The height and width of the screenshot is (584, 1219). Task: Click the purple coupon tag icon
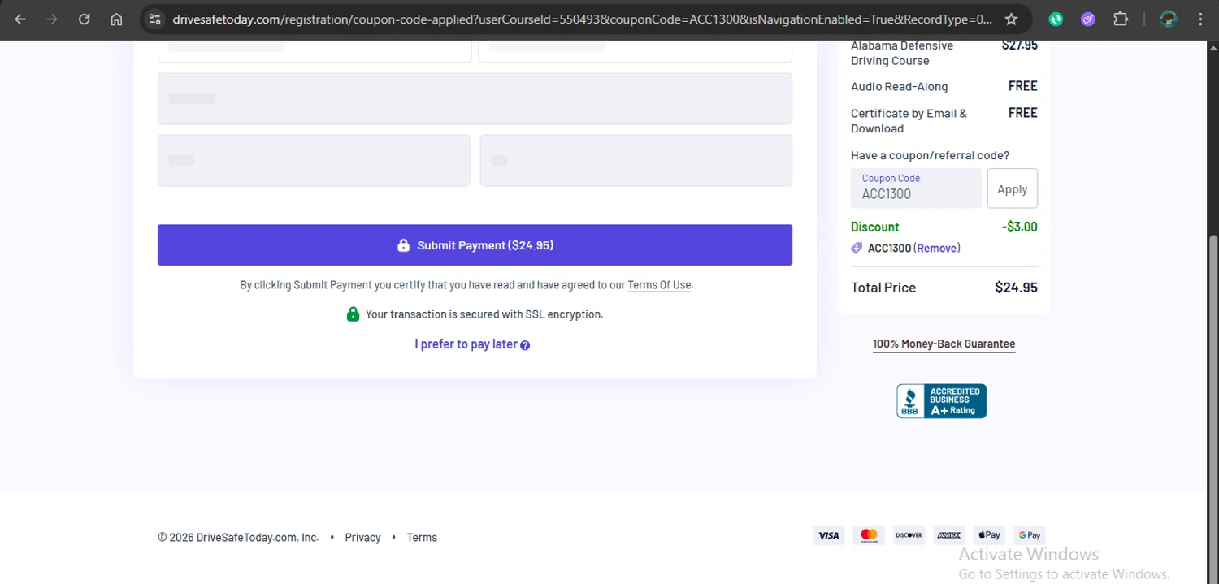click(857, 249)
